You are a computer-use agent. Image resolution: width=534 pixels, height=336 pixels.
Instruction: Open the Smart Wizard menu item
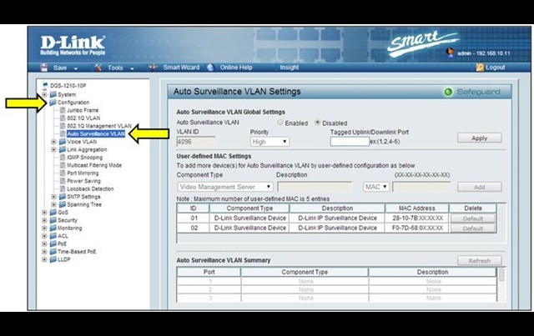point(181,68)
